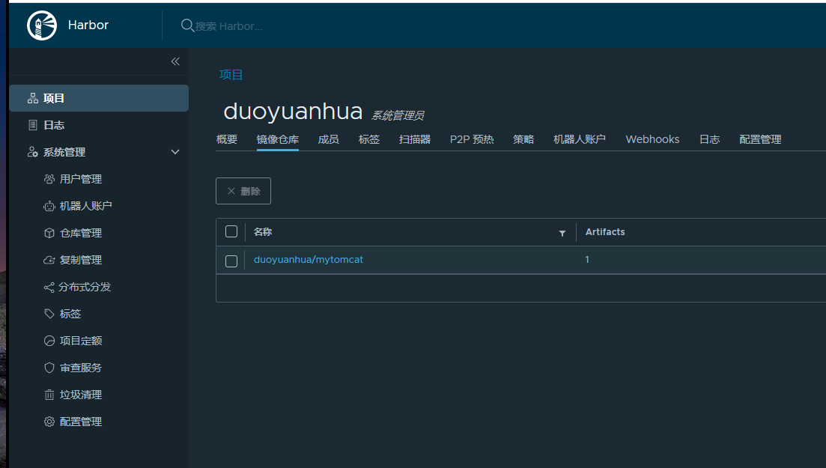Click the 项目 projects icon in sidebar
Screen dimensions: 826x468
(x=33, y=98)
